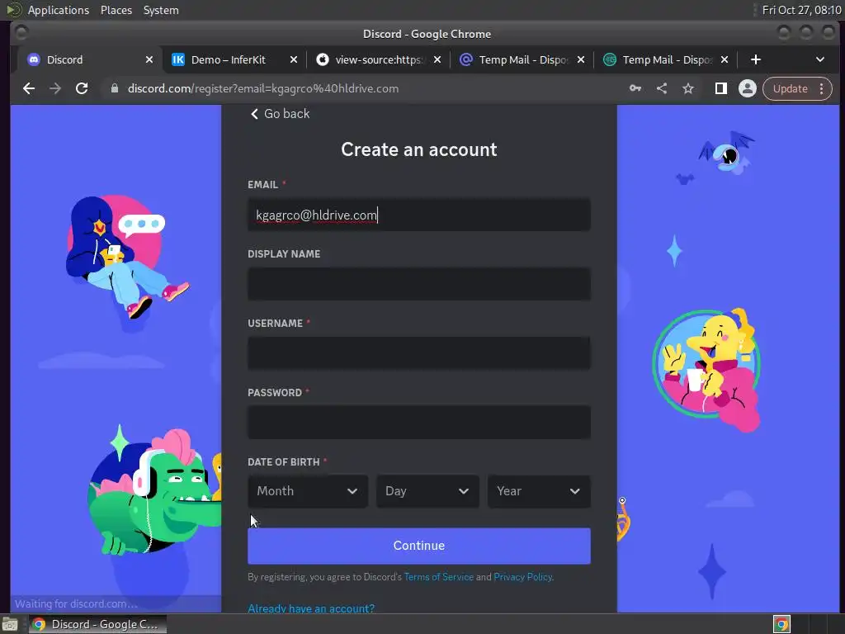The width and height of the screenshot is (845, 634).
Task: Click the browser forward arrow
Action: tap(55, 88)
